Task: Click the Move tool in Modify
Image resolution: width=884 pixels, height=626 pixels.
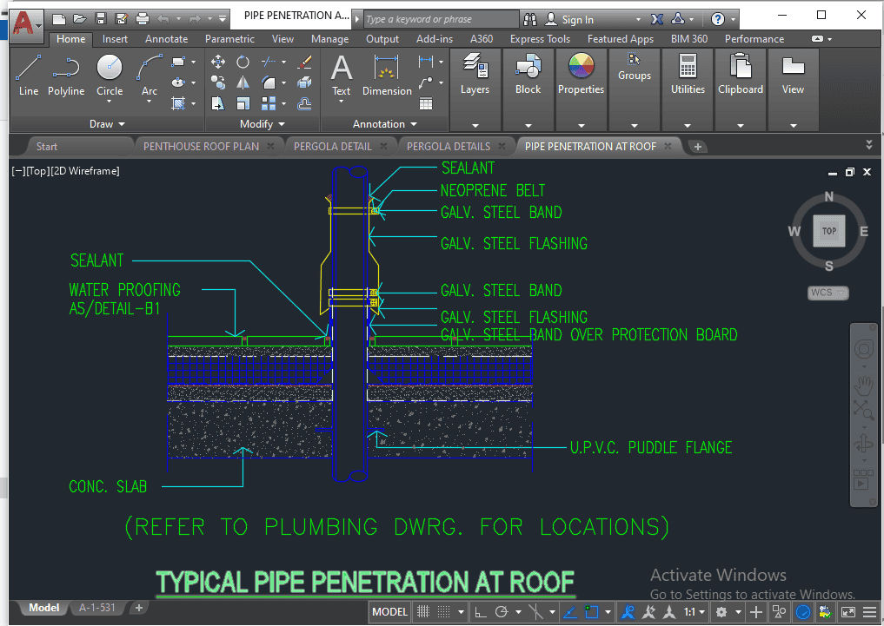Action: (x=218, y=62)
